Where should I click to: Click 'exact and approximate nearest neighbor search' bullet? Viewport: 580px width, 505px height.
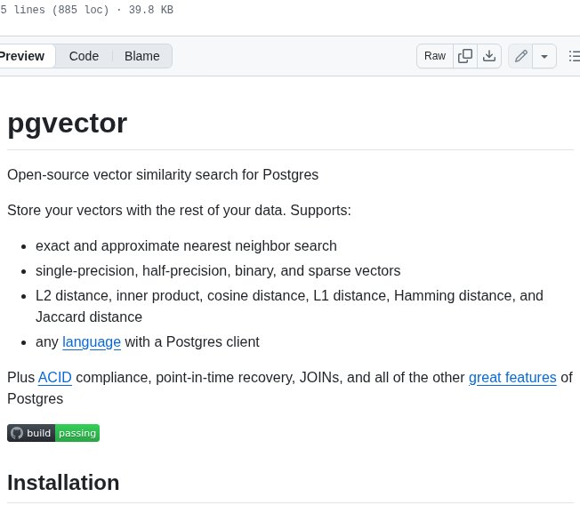(x=186, y=246)
